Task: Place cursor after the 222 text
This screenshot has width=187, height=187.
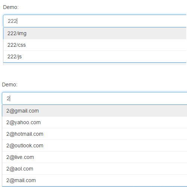Action: pyautogui.click(x=17, y=21)
